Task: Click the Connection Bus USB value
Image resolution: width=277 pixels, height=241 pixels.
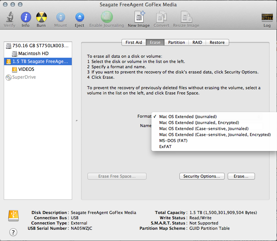Action: pos(75,218)
